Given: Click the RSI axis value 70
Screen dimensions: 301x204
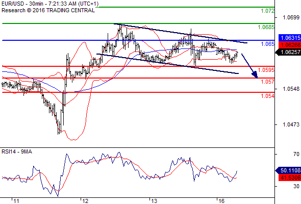Looking at the screenshot, I should [296, 154].
